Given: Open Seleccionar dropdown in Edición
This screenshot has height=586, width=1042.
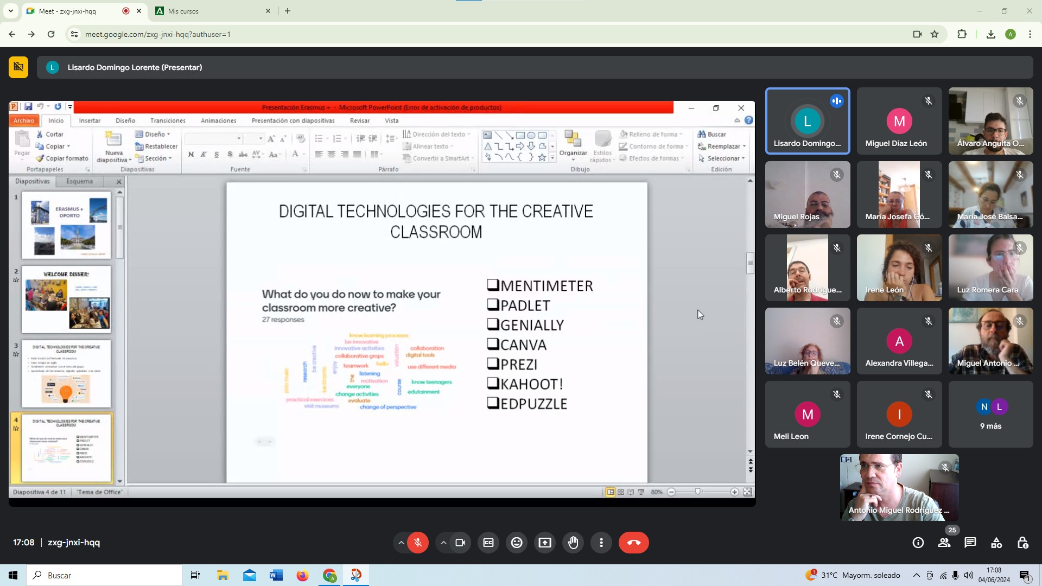Looking at the screenshot, I should click(x=722, y=158).
